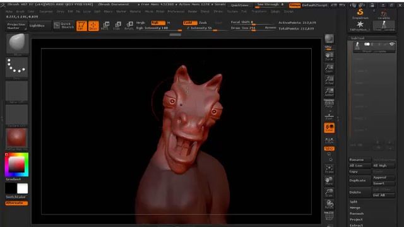Click the Zoom canvas icon
Image resolution: width=404 pixels, height=227 pixels.
pyautogui.click(x=330, y=69)
